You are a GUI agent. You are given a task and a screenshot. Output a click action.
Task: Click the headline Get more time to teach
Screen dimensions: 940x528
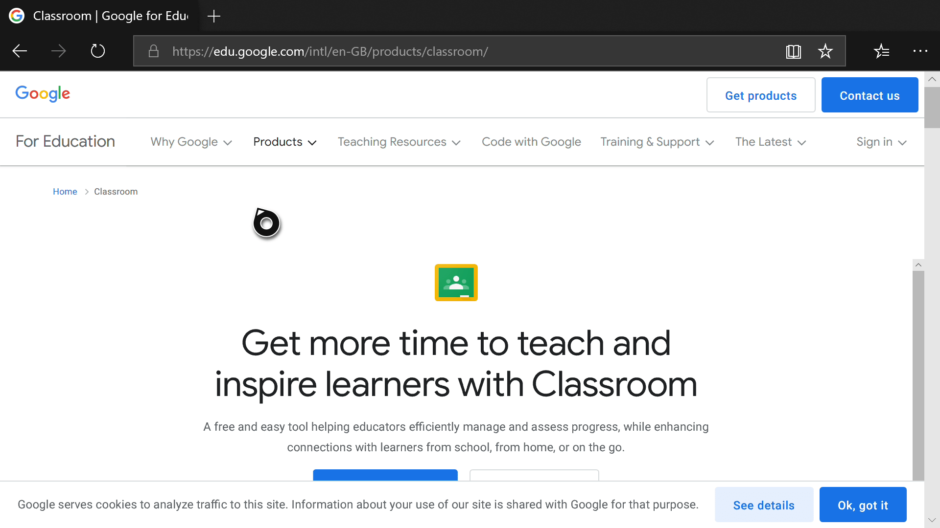point(456,363)
